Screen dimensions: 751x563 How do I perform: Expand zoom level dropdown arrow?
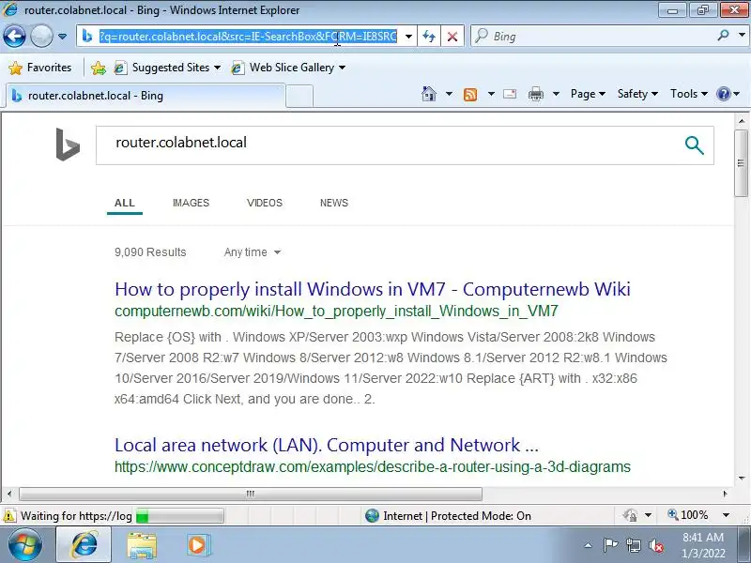(726, 515)
